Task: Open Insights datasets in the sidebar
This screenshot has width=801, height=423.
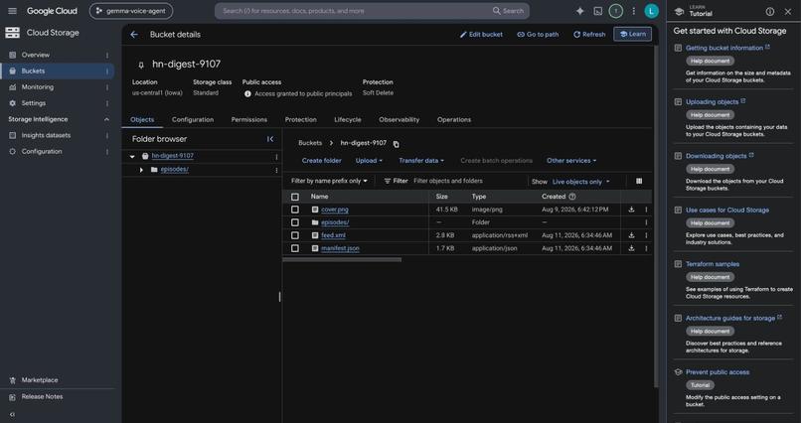Action: tap(46, 136)
